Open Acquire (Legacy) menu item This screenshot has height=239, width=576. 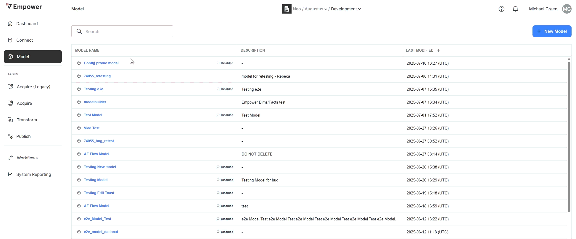click(x=33, y=87)
